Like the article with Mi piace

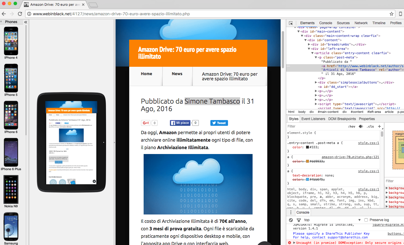point(180,123)
